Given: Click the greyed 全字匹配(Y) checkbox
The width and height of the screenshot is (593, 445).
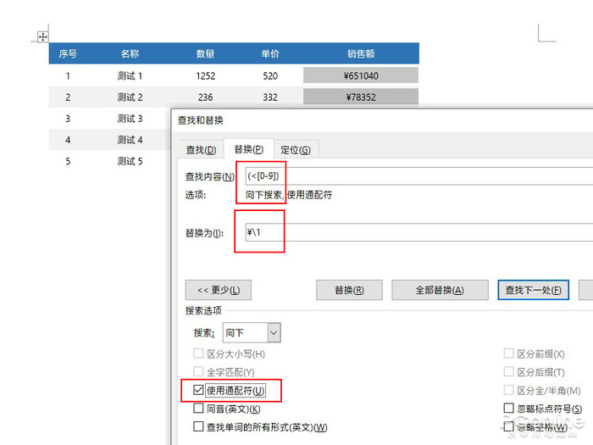Looking at the screenshot, I should pyautogui.click(x=198, y=371).
